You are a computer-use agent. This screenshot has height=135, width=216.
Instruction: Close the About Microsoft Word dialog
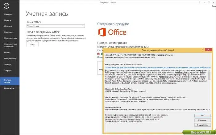(209, 50)
